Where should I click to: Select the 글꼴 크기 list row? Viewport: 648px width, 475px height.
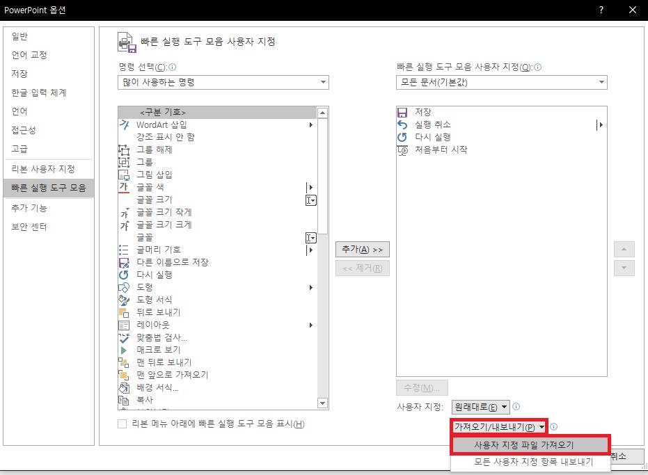tap(217, 200)
